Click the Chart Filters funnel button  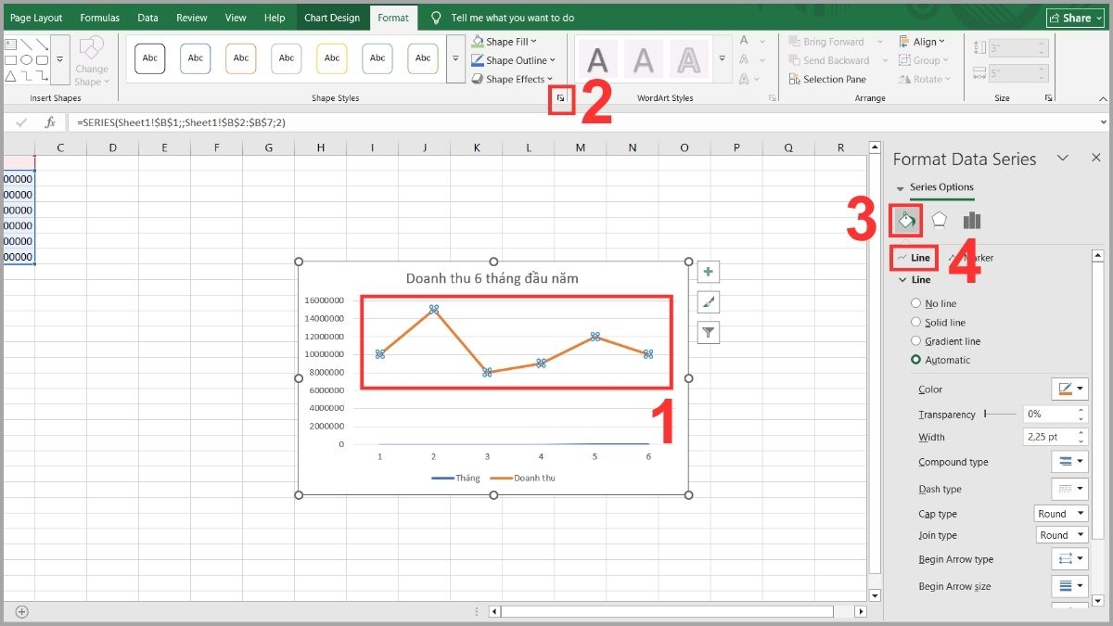click(709, 333)
